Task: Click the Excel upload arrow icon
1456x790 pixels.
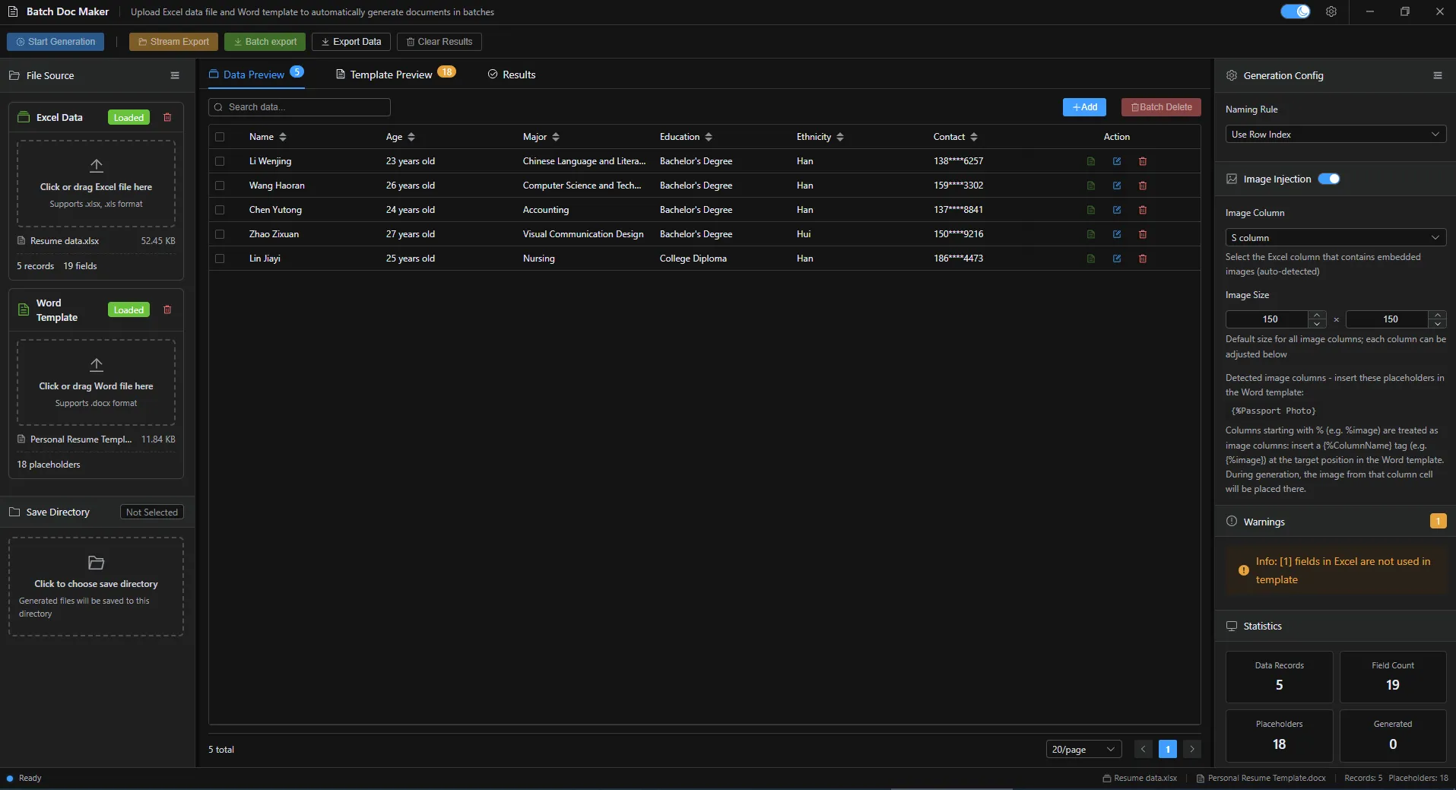Action: pos(97,165)
